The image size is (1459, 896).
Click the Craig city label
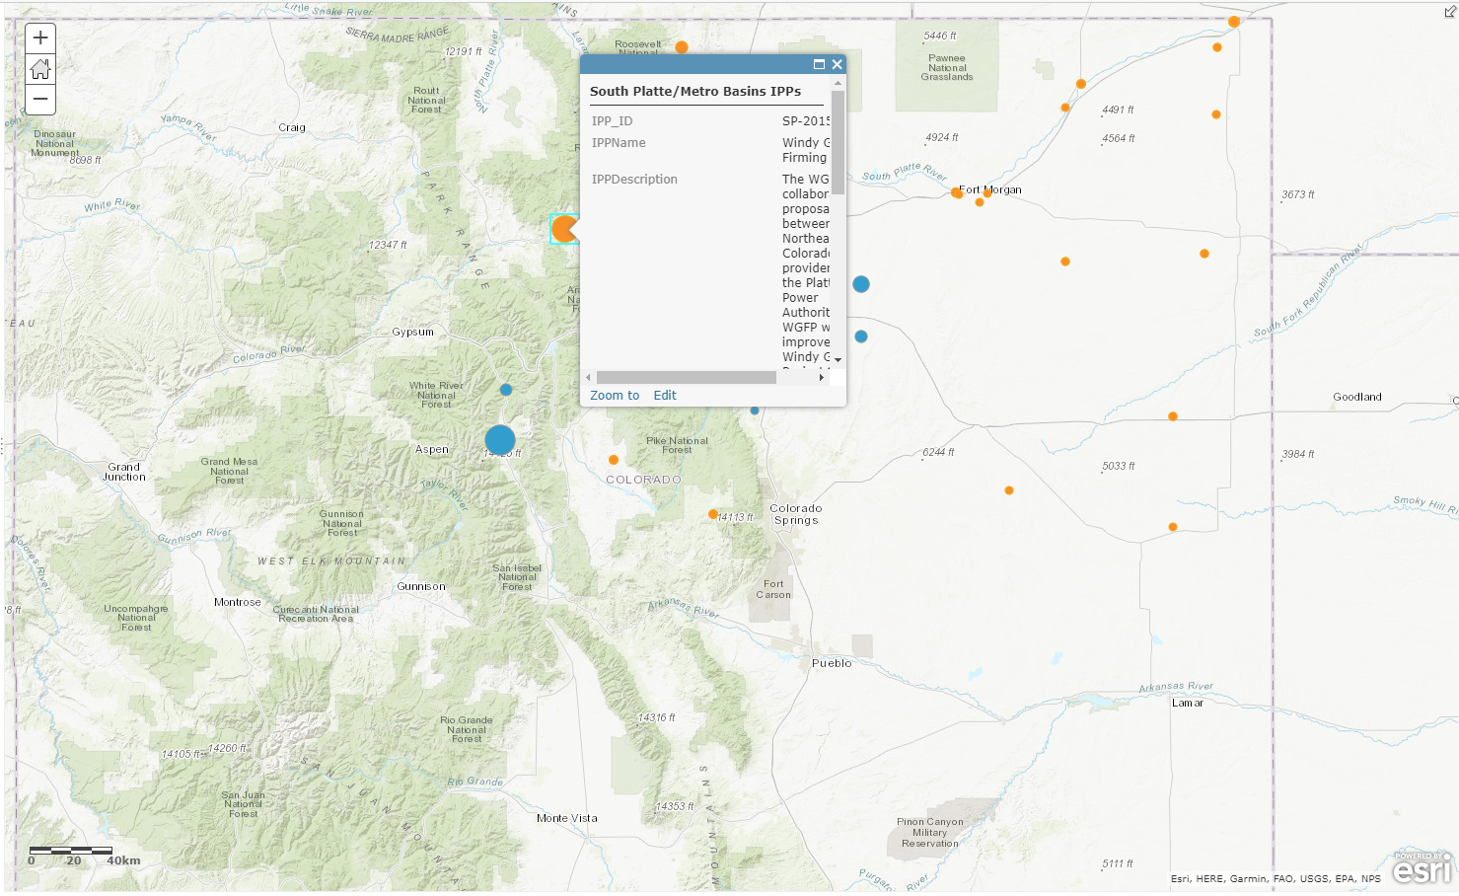pos(292,127)
